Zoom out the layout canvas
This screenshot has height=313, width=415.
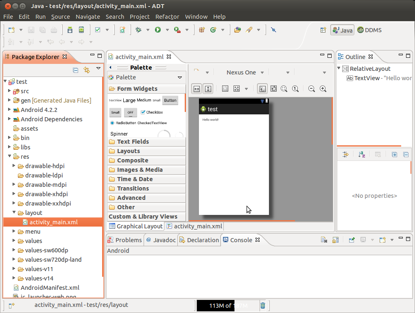pos(312,89)
